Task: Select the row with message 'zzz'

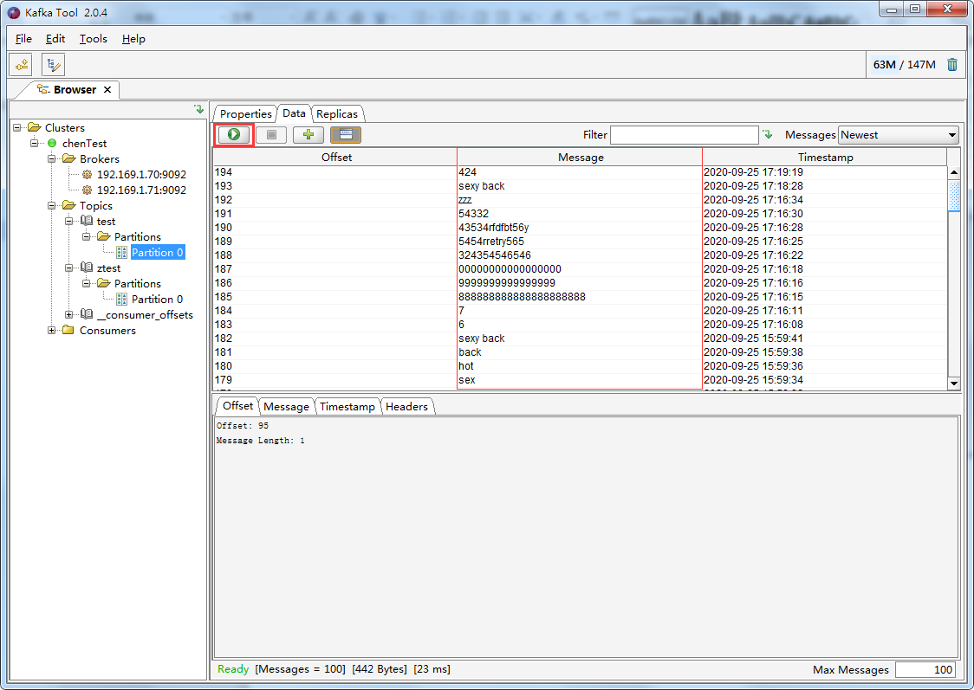Action: (581, 200)
